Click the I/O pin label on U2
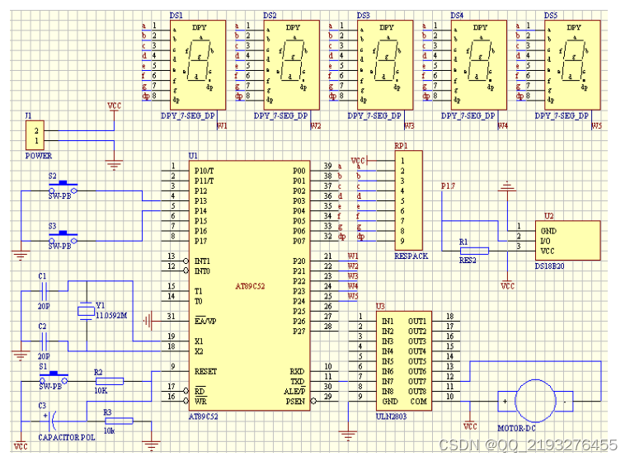Viewport: 630px width, 461px height. coord(546,241)
